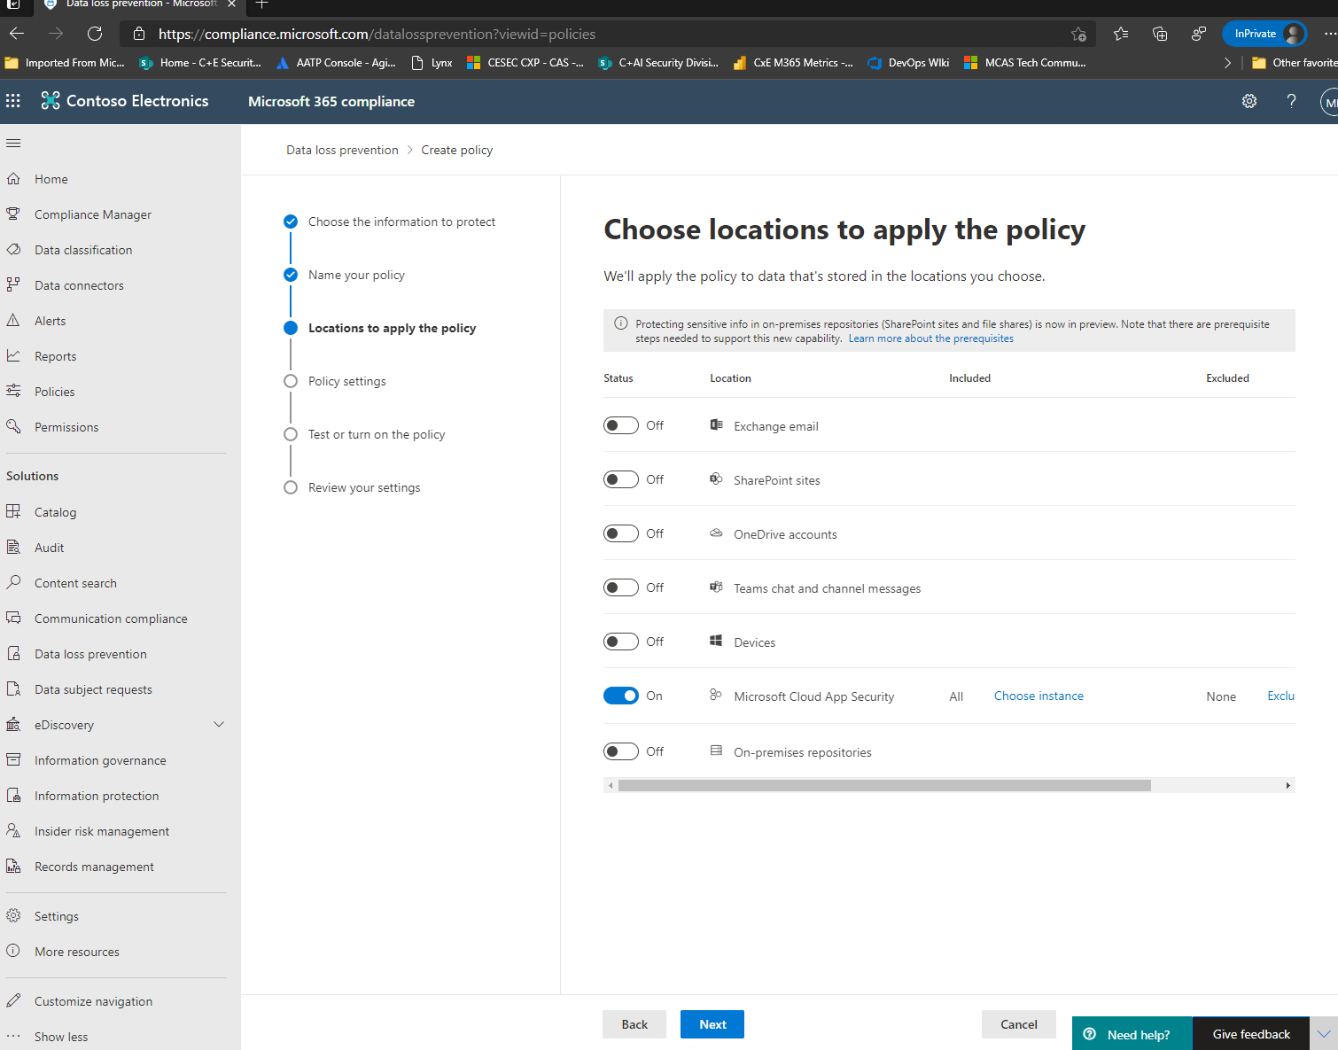Turn on the Devices location toggle
The width and height of the screenshot is (1338, 1050).
pyautogui.click(x=620, y=641)
